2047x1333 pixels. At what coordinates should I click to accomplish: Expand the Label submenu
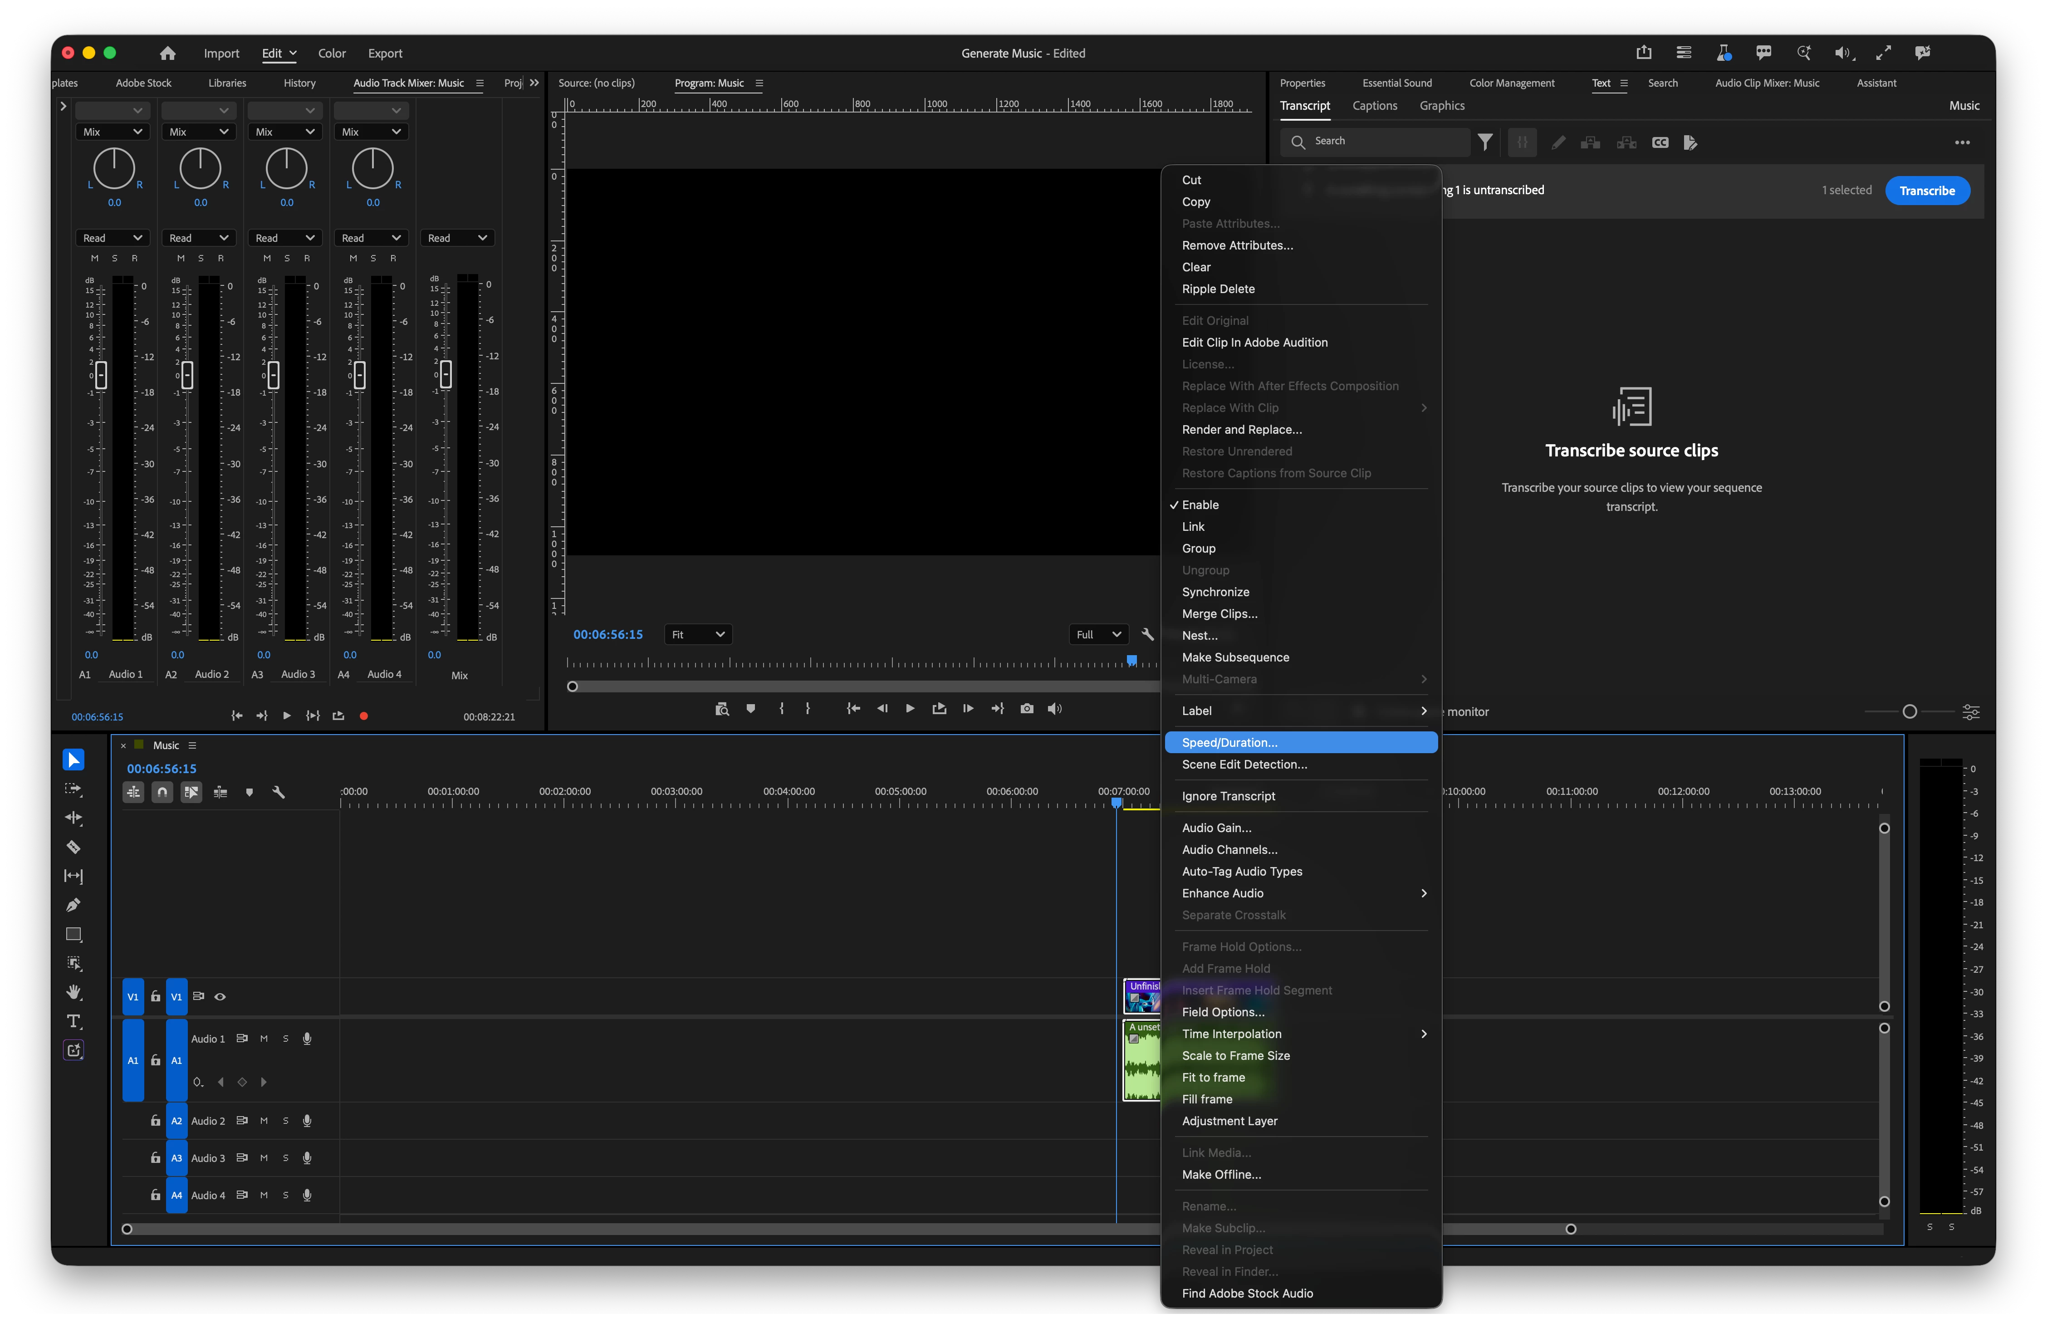[1424, 711]
